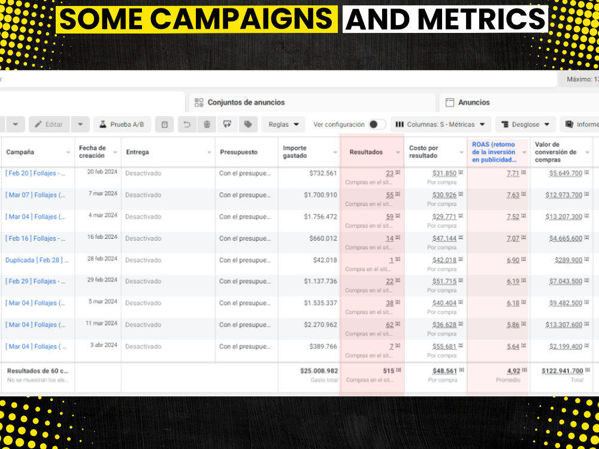The width and height of the screenshot is (599, 449).
Task: Click the 7,71 ROAS value
Action: [513, 174]
